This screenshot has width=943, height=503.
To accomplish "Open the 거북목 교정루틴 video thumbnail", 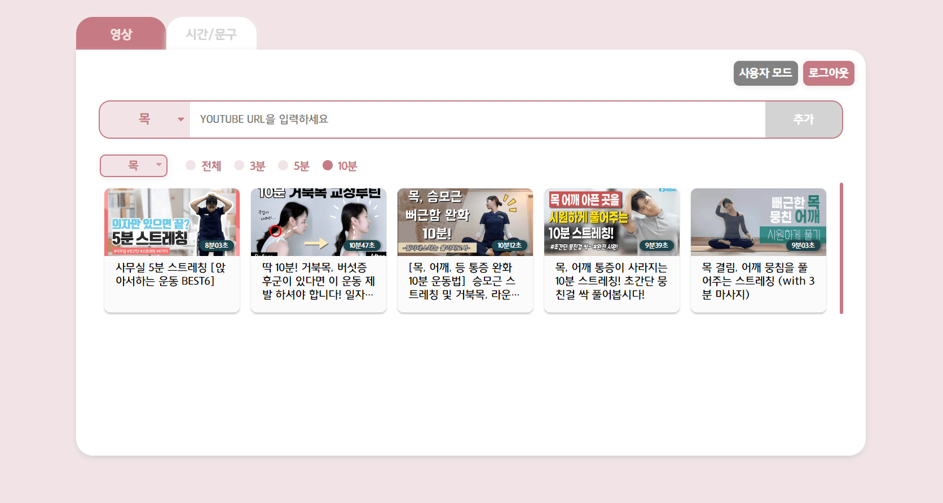I will (x=319, y=222).
